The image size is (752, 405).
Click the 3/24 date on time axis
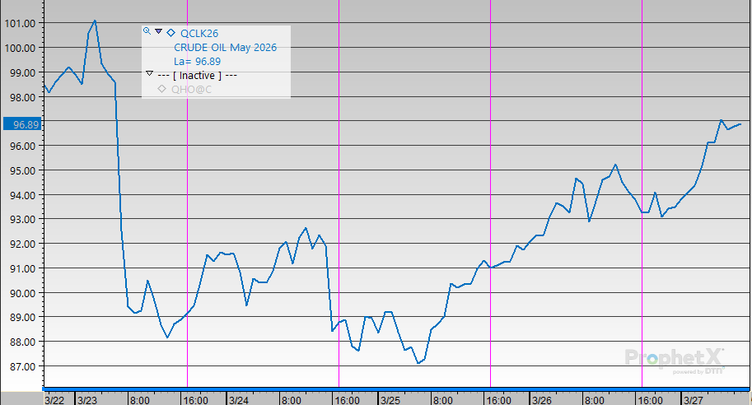click(x=238, y=399)
